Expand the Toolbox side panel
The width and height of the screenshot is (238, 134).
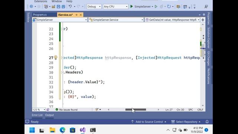click(28, 17)
